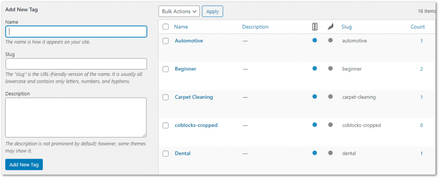Click the gray readability dot for coblocks-cropped

point(330,125)
